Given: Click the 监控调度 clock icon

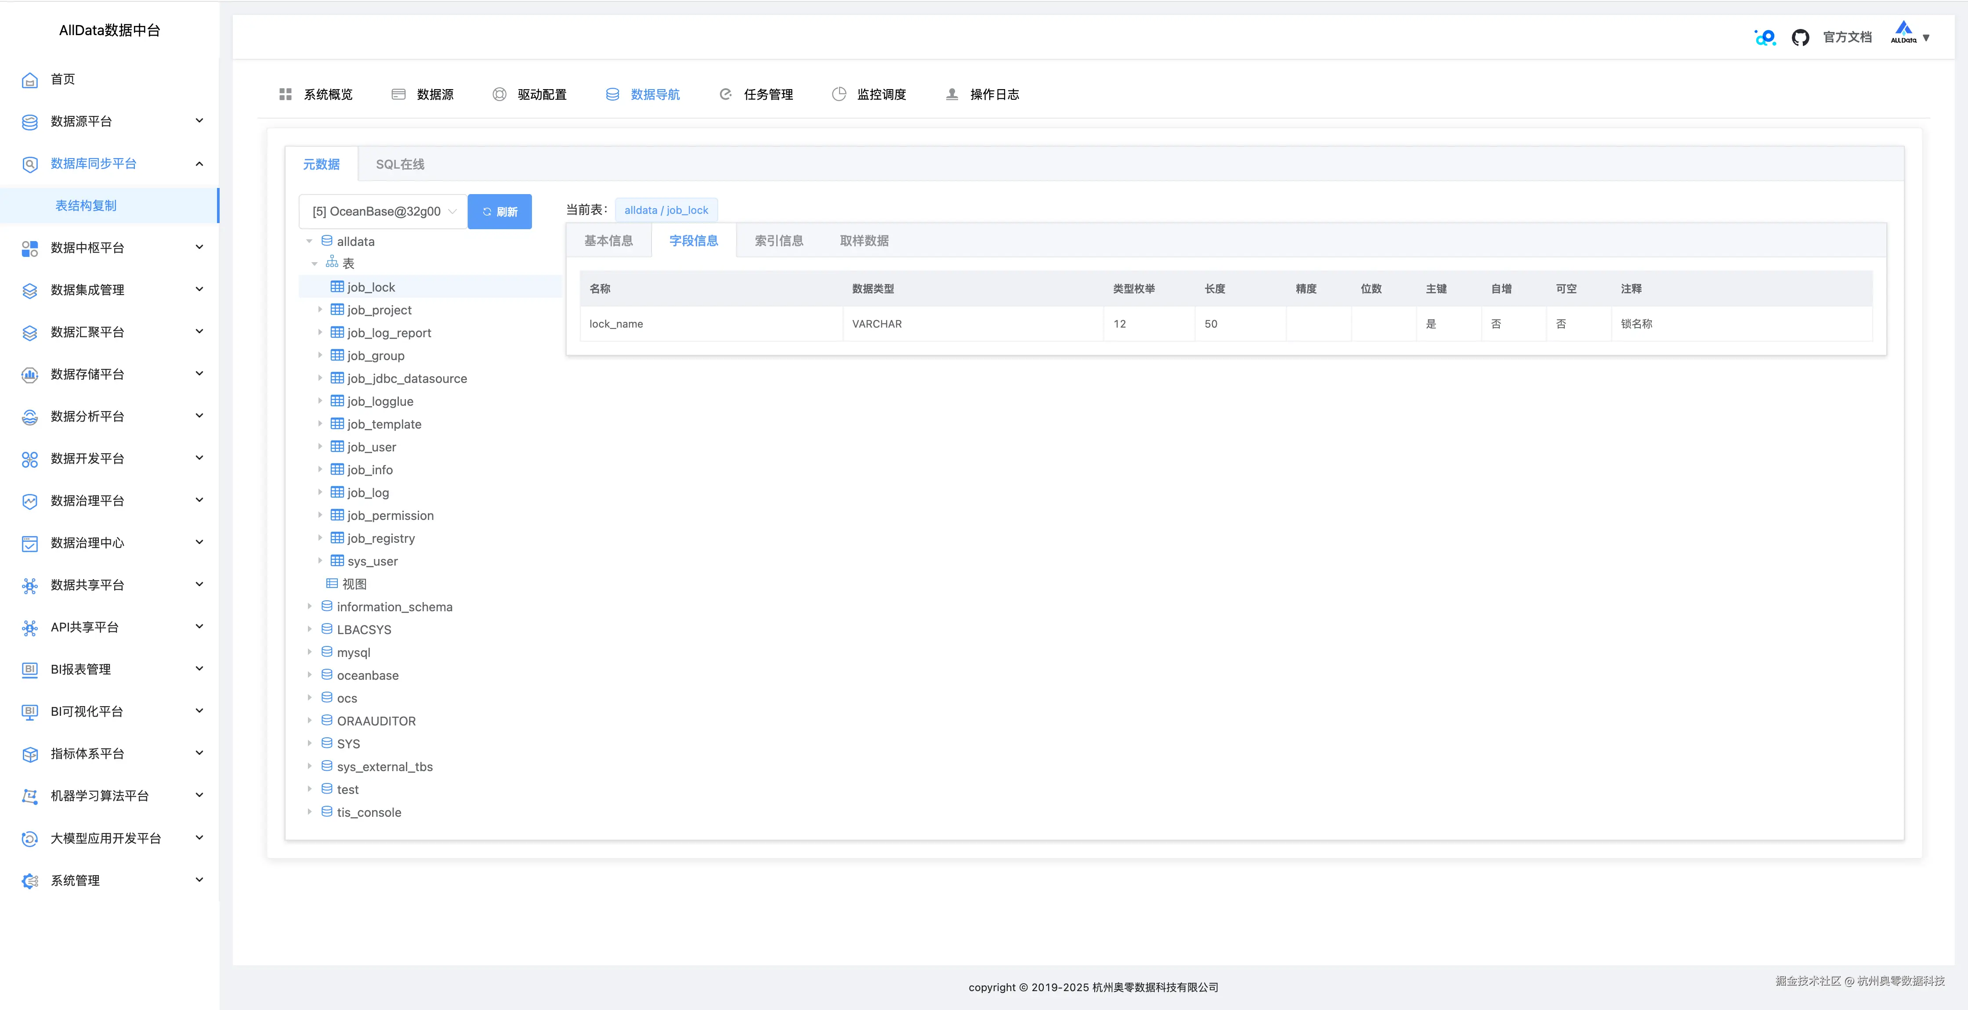Looking at the screenshot, I should [x=839, y=94].
